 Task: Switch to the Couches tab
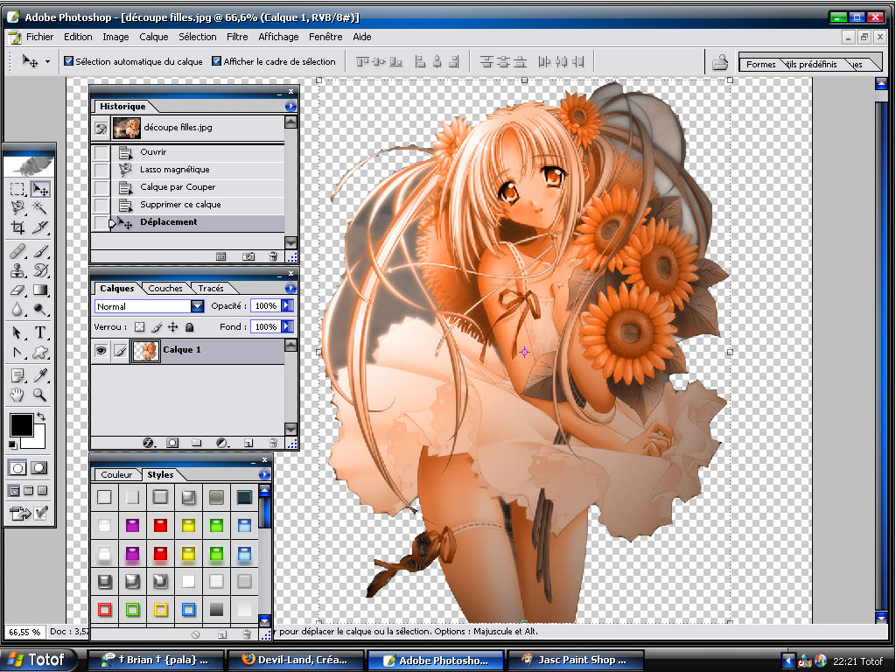tap(165, 289)
